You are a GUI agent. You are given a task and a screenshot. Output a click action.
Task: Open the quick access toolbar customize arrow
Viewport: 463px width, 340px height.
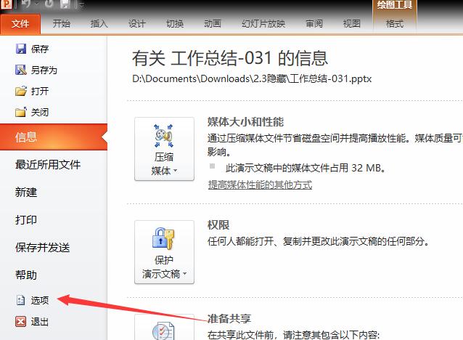tap(81, 4)
